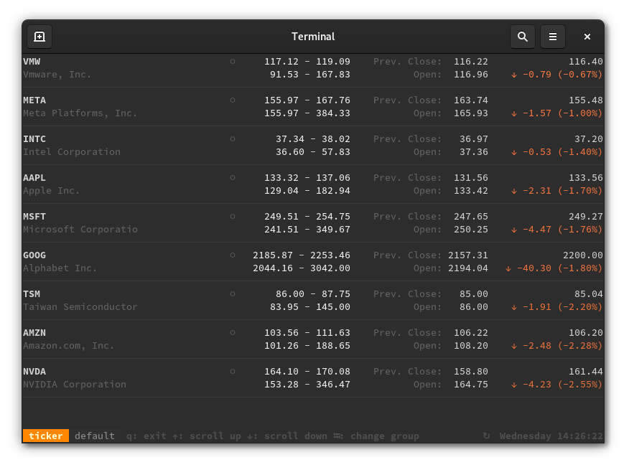This screenshot has width=629, height=470.
Task: Click GOOG's Open value 2194.04
Action: click(x=468, y=268)
